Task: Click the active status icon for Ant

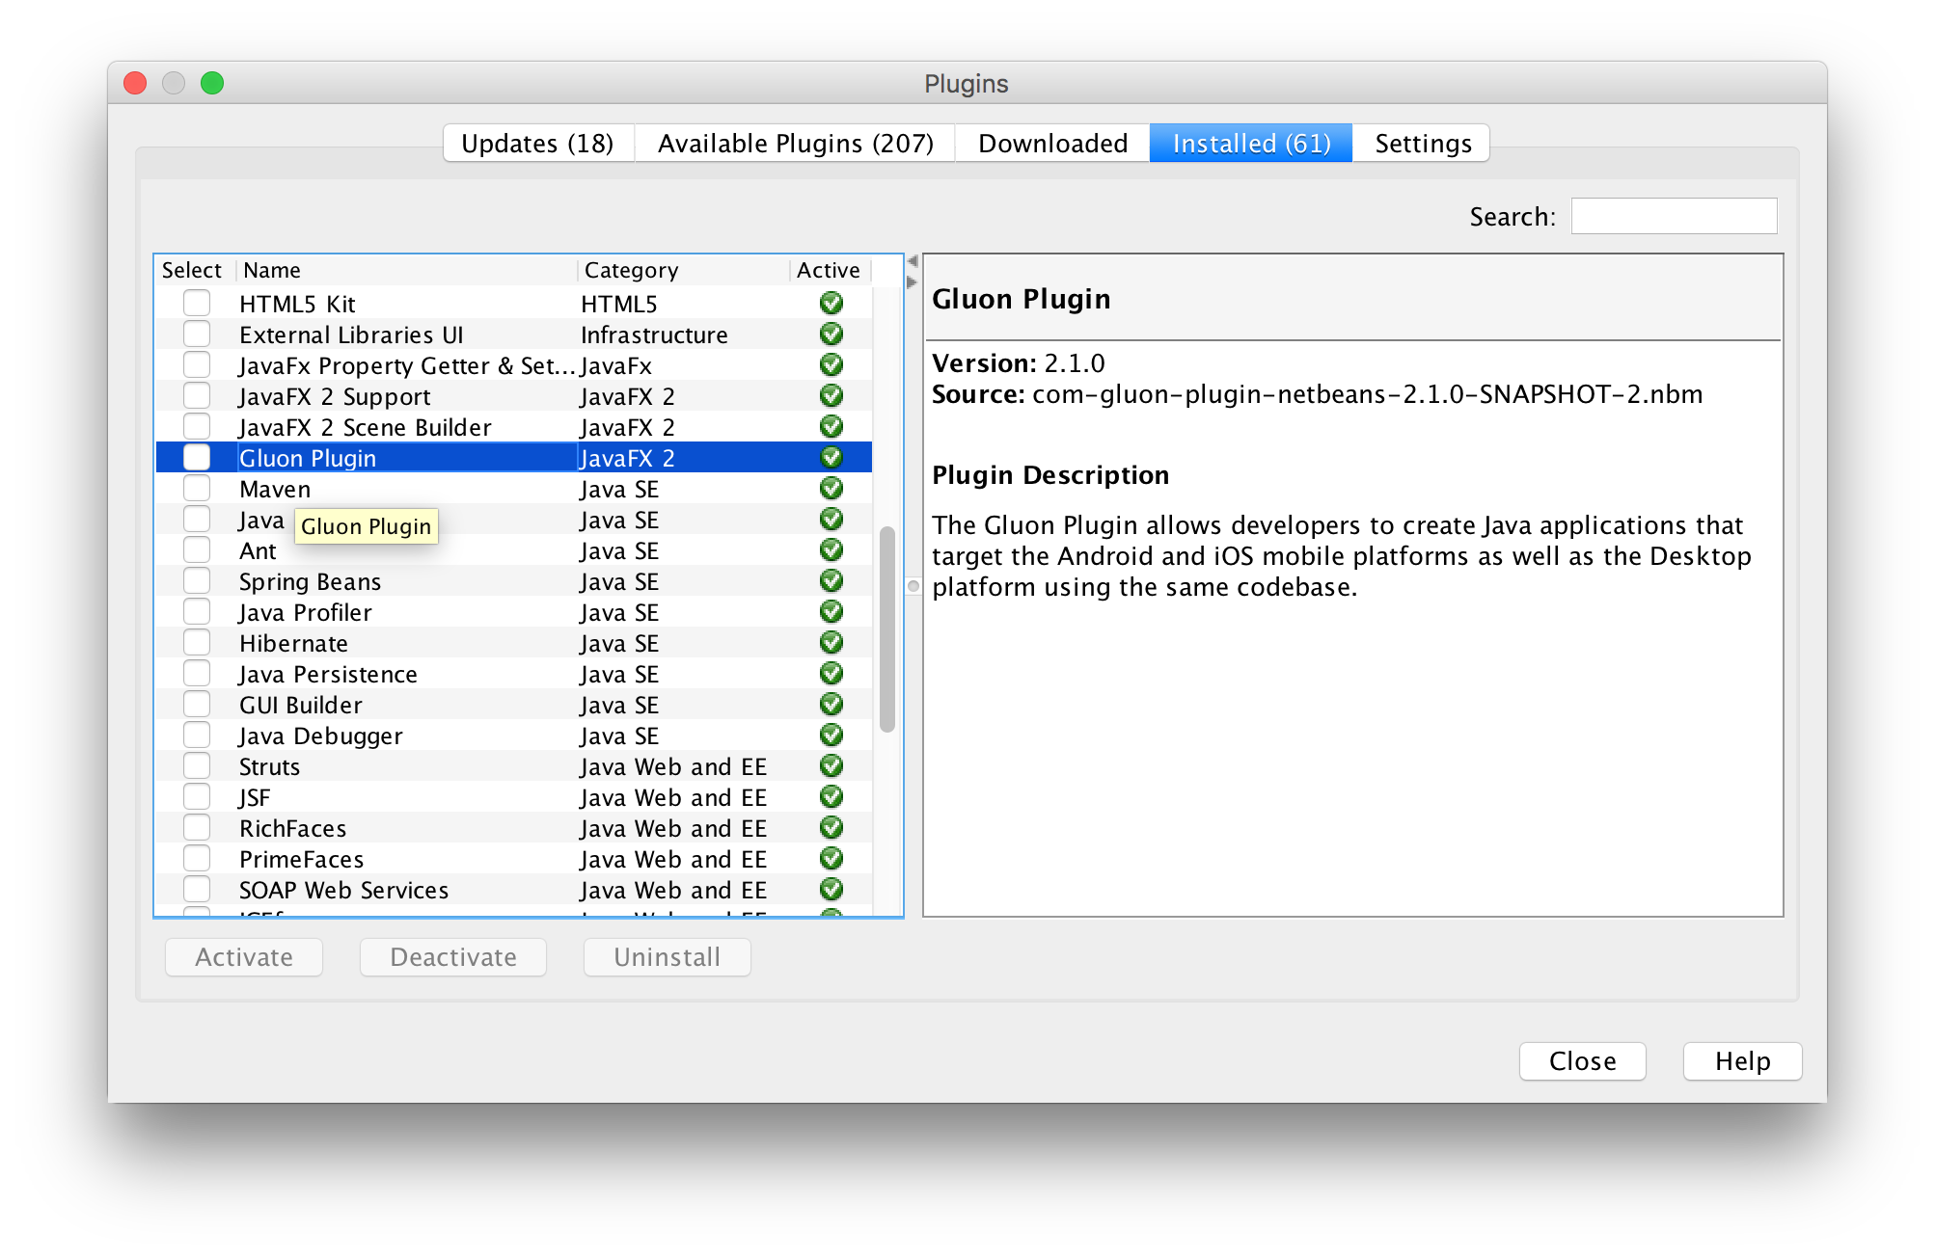Action: coord(831,550)
